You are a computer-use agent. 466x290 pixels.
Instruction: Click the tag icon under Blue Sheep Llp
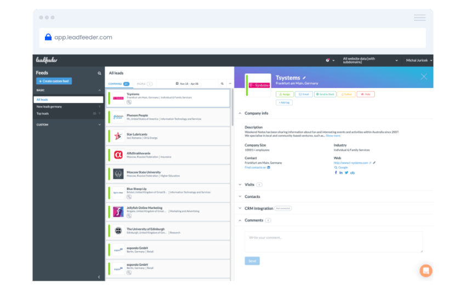[129, 197]
